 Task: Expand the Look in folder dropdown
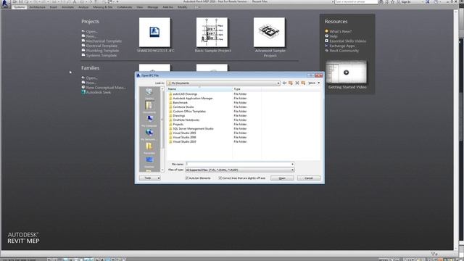click(x=278, y=83)
